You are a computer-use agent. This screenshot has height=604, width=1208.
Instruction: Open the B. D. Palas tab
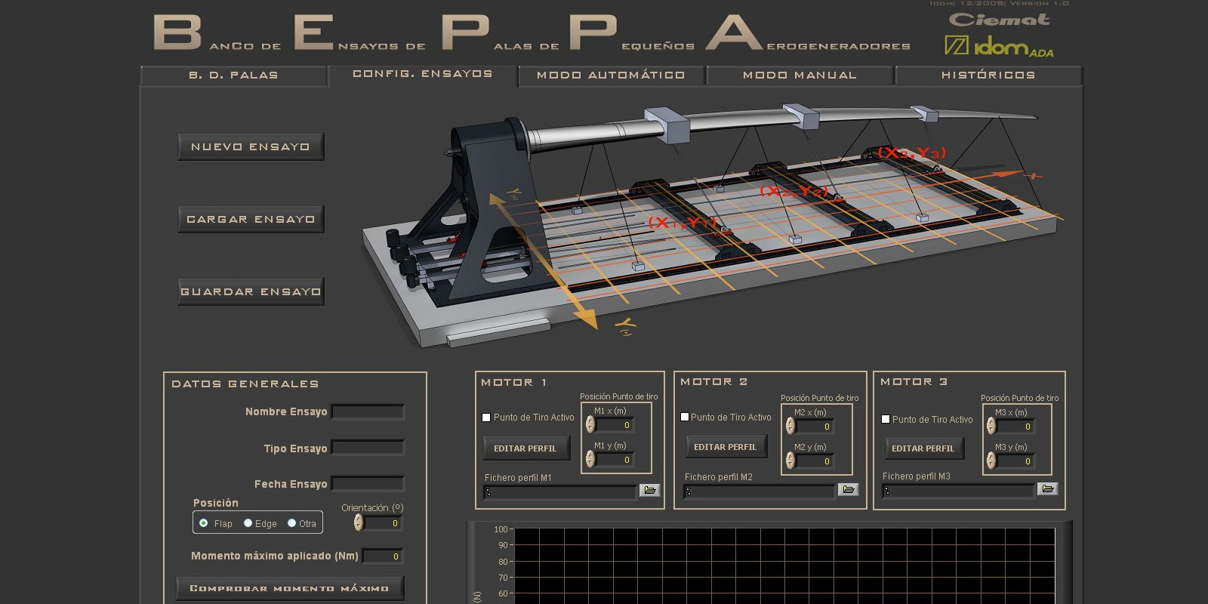pyautogui.click(x=233, y=75)
